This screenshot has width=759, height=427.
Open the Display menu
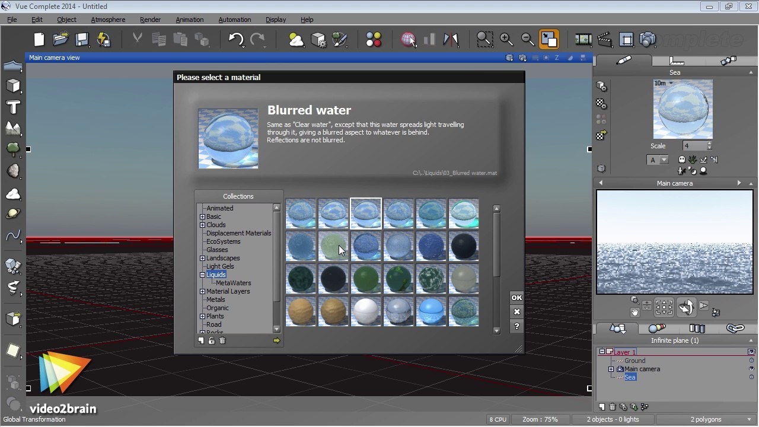click(276, 20)
